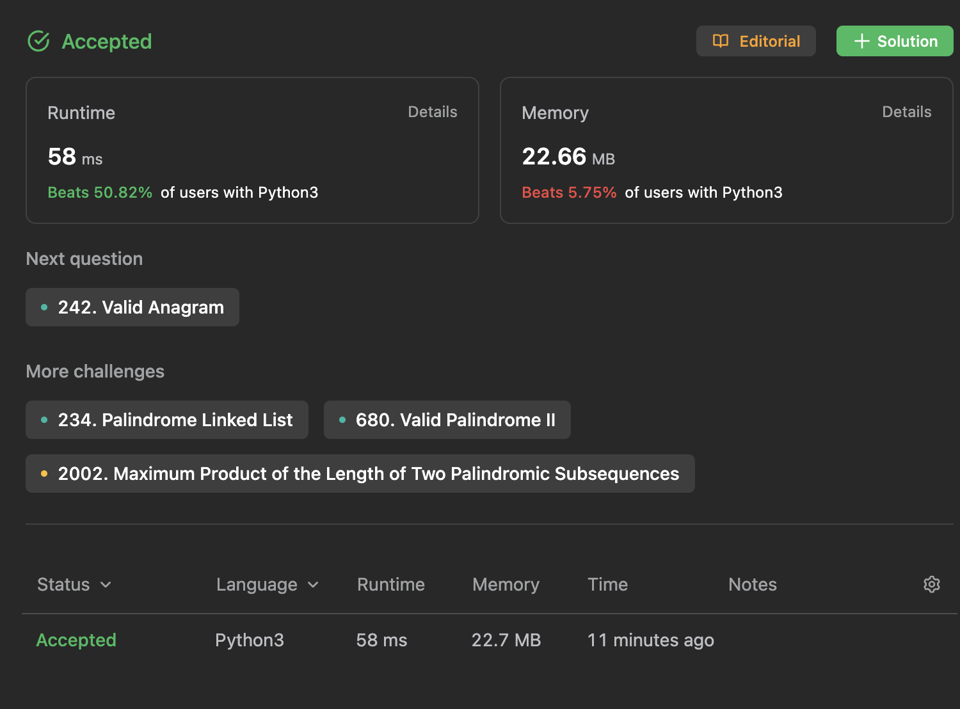Click the More challenges heading
Viewport: 960px width, 709px height.
pyautogui.click(x=95, y=372)
